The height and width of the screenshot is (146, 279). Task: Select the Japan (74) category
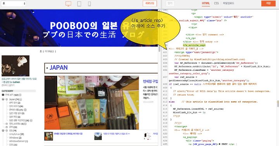pos(14,99)
